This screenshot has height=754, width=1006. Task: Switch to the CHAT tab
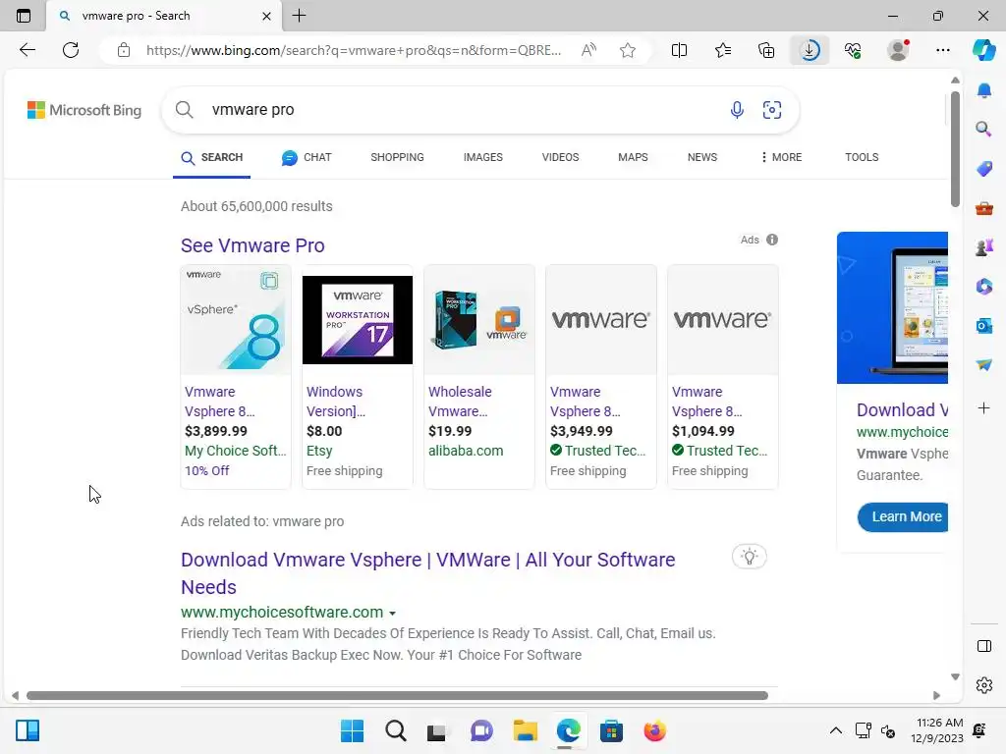coord(307,157)
